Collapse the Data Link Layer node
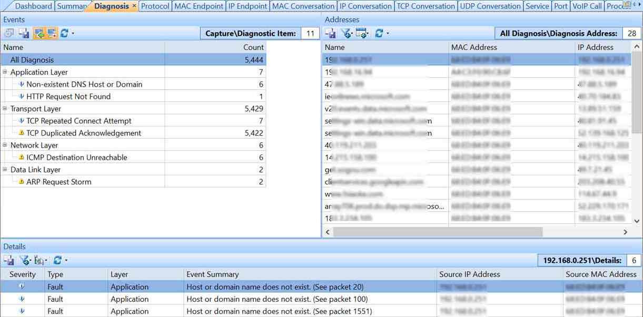The height and width of the screenshot is (317, 643). [5, 170]
